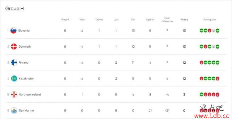232x119 pixels.
Task: Click Northern Ireland's green W form badge
Action: 201,95
